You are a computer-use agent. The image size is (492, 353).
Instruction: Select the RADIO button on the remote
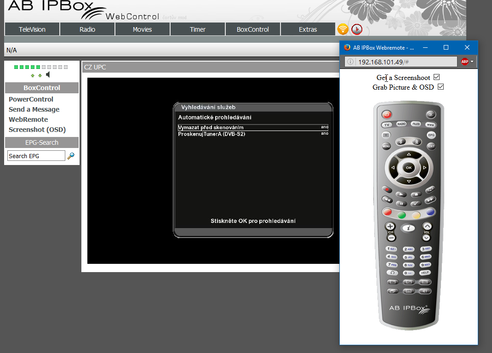401,124
